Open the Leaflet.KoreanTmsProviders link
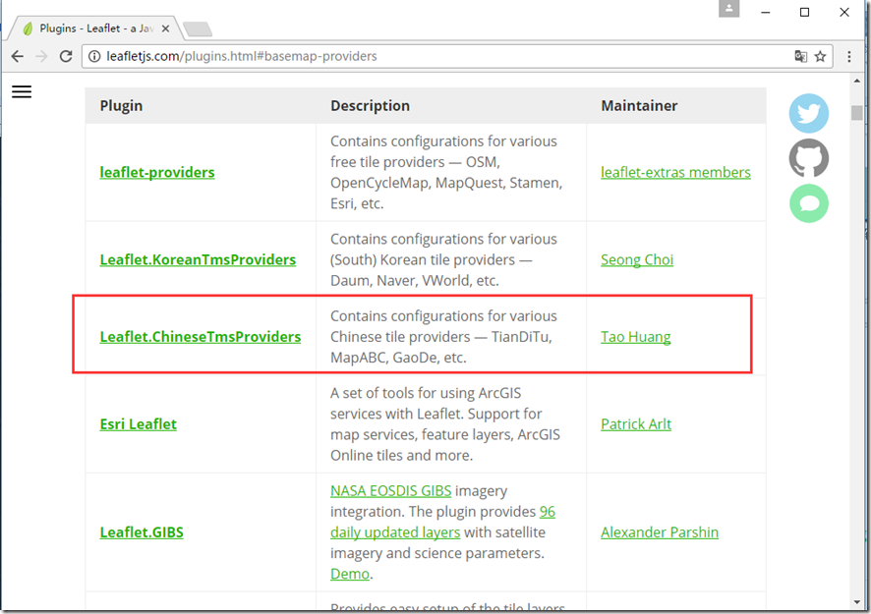 point(198,259)
